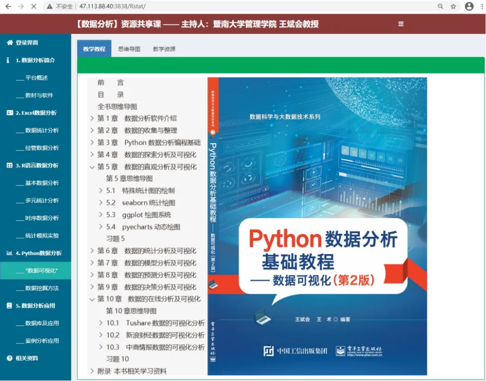Open 全书思维导图 contents entry
Screen dimensions: 486x381
click(117, 106)
